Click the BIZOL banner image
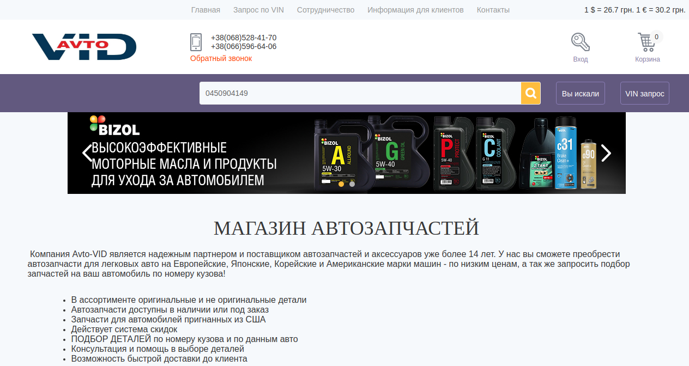The height and width of the screenshot is (366, 689). click(347, 153)
